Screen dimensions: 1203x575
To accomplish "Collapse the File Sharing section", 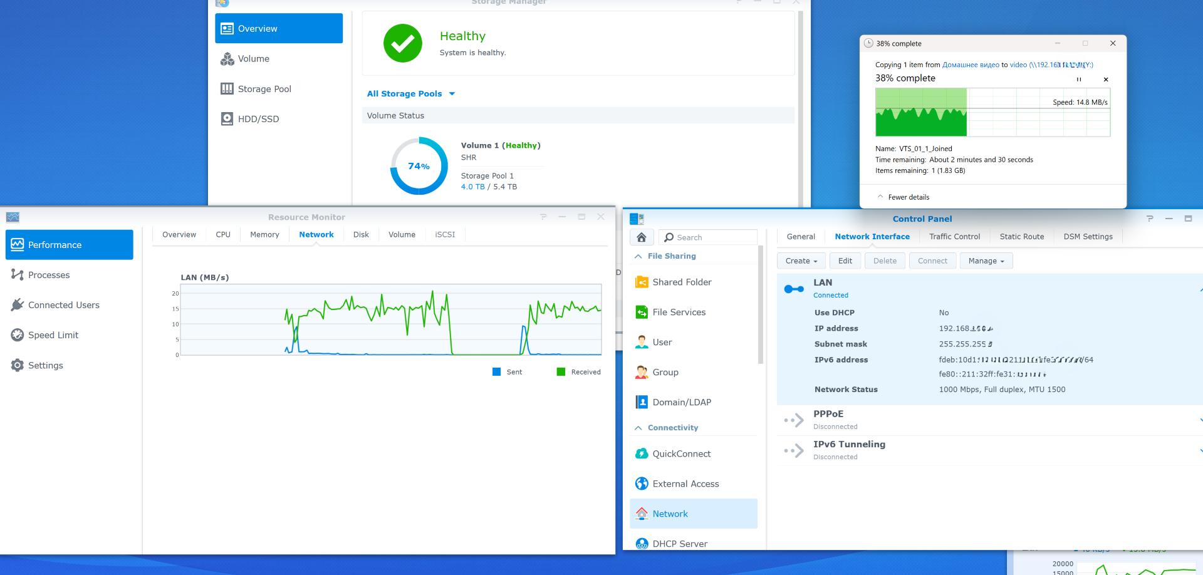I will coord(638,256).
